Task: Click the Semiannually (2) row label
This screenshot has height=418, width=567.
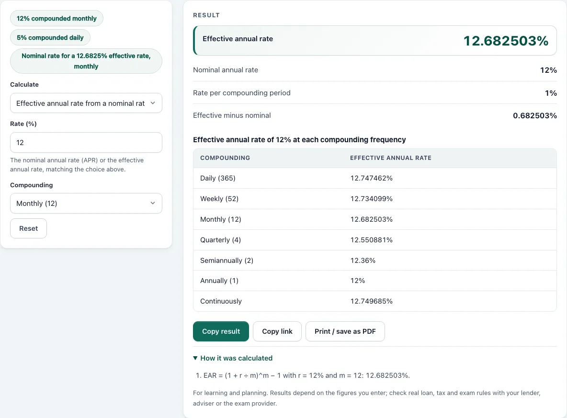Action: coord(227,260)
